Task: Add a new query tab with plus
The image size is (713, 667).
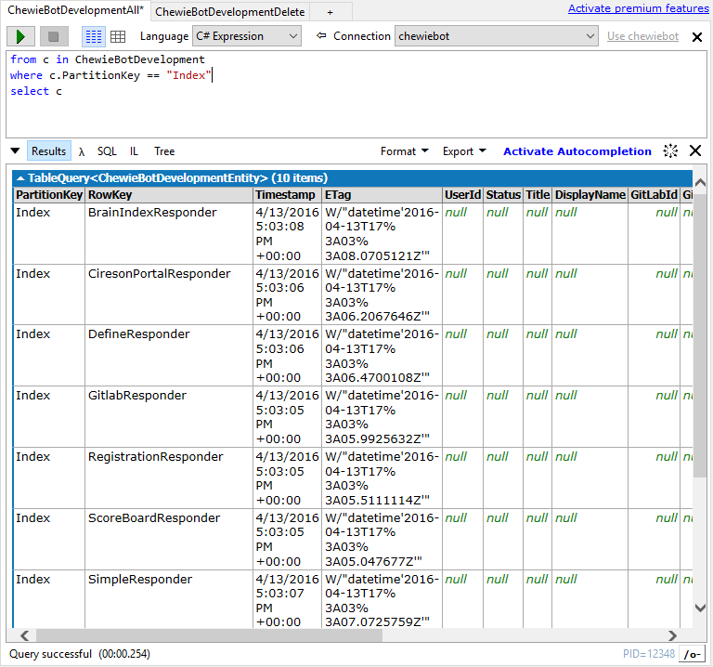Action: tap(331, 12)
